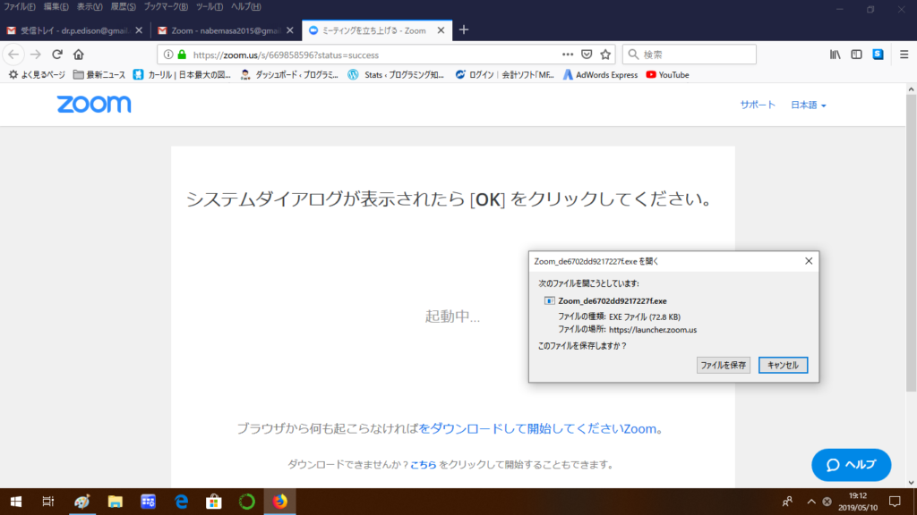Open the Firefox hamburger menu
Viewport: 917px width, 515px height.
click(x=904, y=55)
